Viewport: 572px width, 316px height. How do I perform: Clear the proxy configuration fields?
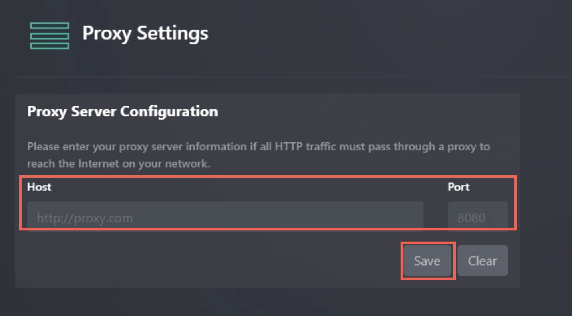(482, 260)
